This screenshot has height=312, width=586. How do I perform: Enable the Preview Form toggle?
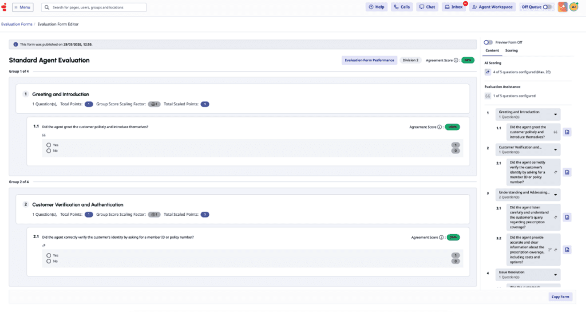(x=488, y=42)
